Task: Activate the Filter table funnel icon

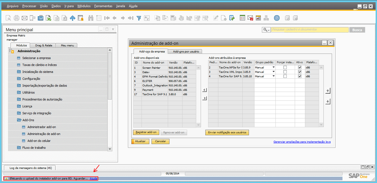Action: 139,18
